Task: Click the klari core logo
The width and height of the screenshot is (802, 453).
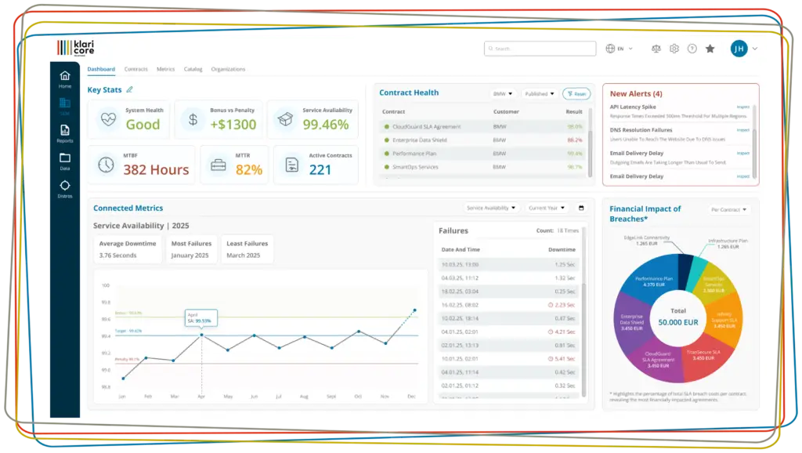Action: coord(76,48)
